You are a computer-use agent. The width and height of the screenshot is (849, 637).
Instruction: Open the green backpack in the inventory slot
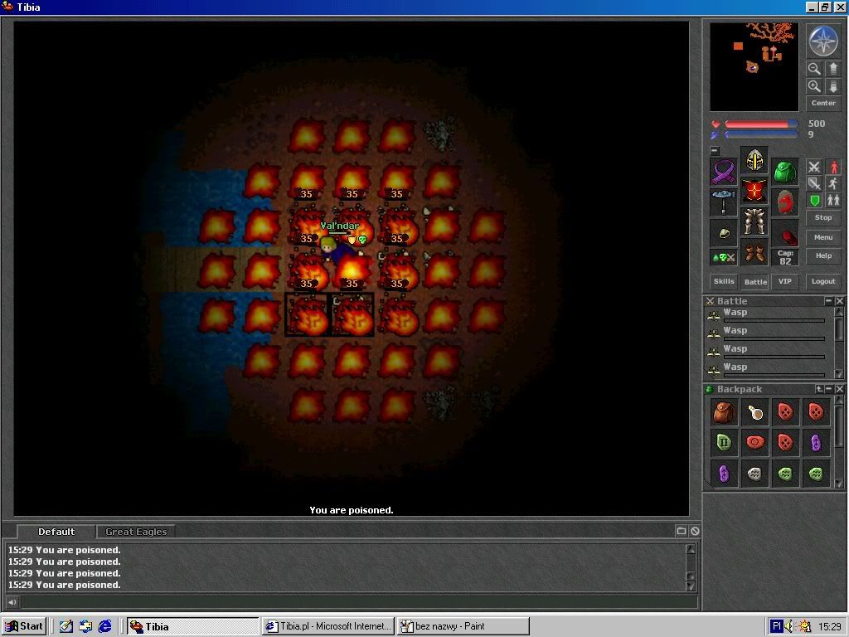(x=785, y=172)
